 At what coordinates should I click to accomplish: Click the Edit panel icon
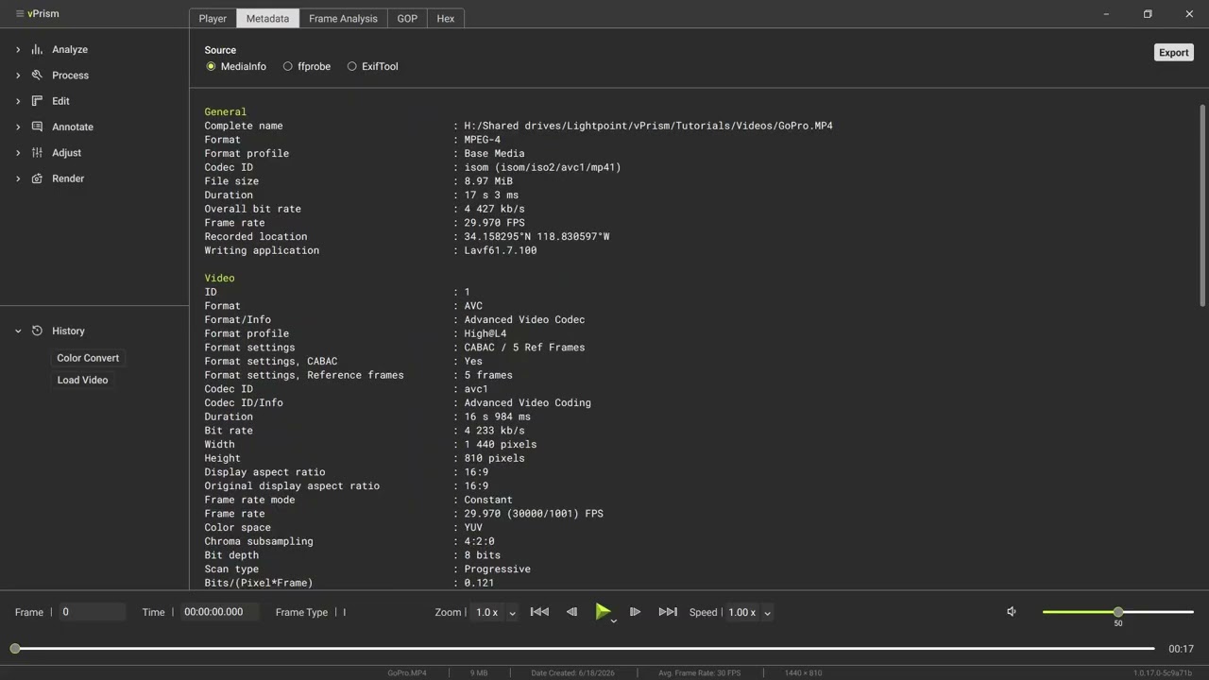click(37, 101)
